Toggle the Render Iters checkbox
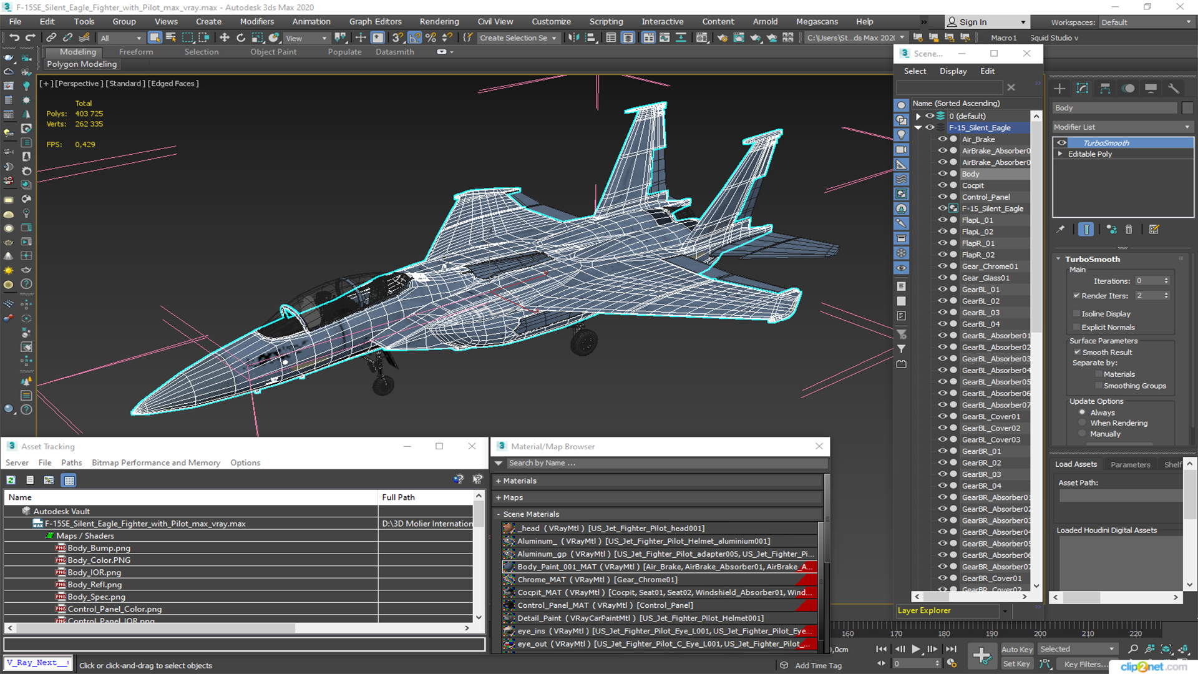The width and height of the screenshot is (1198, 674). click(1076, 296)
